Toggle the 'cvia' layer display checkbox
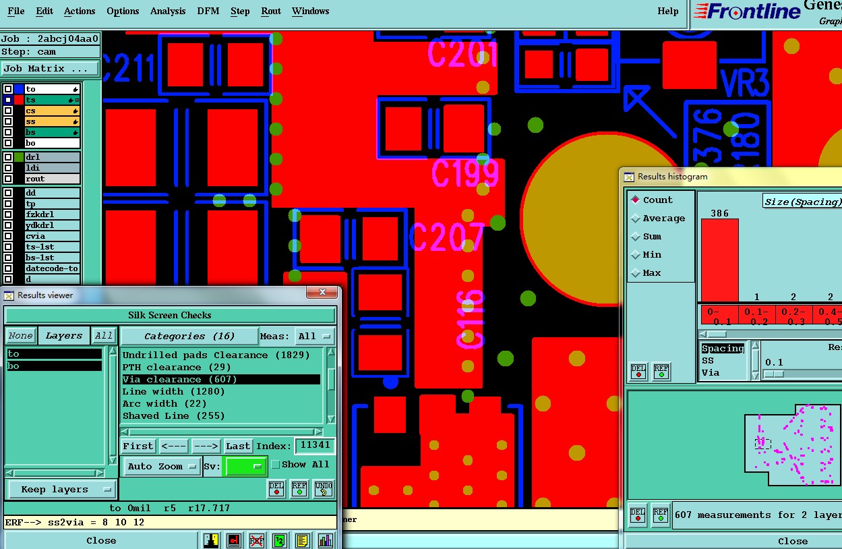Image resolution: width=842 pixels, height=549 pixels. 8,236
